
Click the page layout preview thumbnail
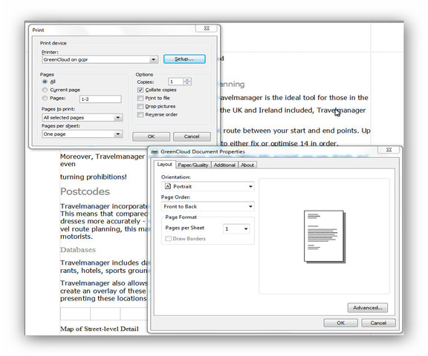(x=325, y=237)
